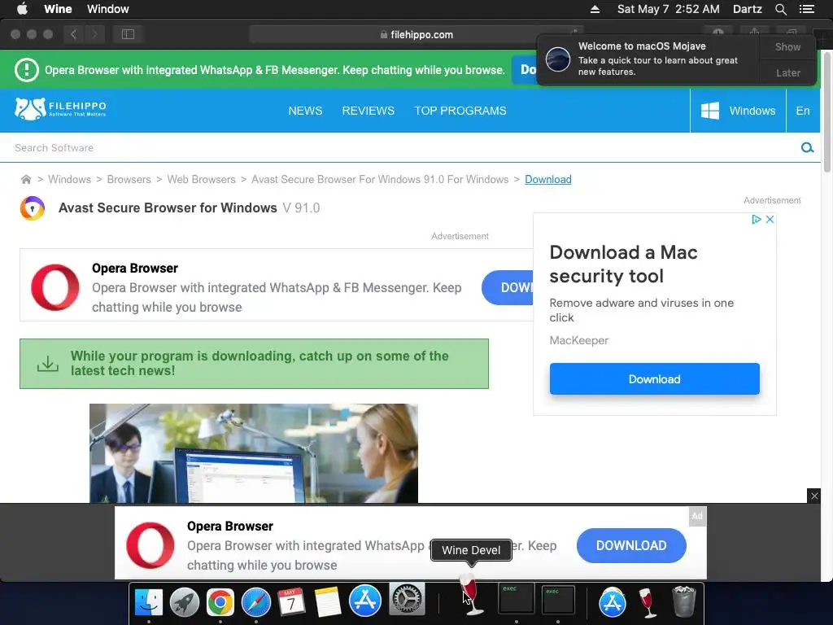The width and height of the screenshot is (833, 625).
Task: Click Show on Mojave notification
Action: 787,46
